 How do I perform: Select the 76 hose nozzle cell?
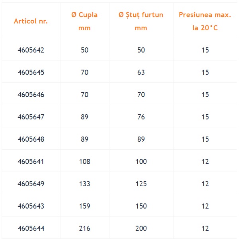(141, 117)
